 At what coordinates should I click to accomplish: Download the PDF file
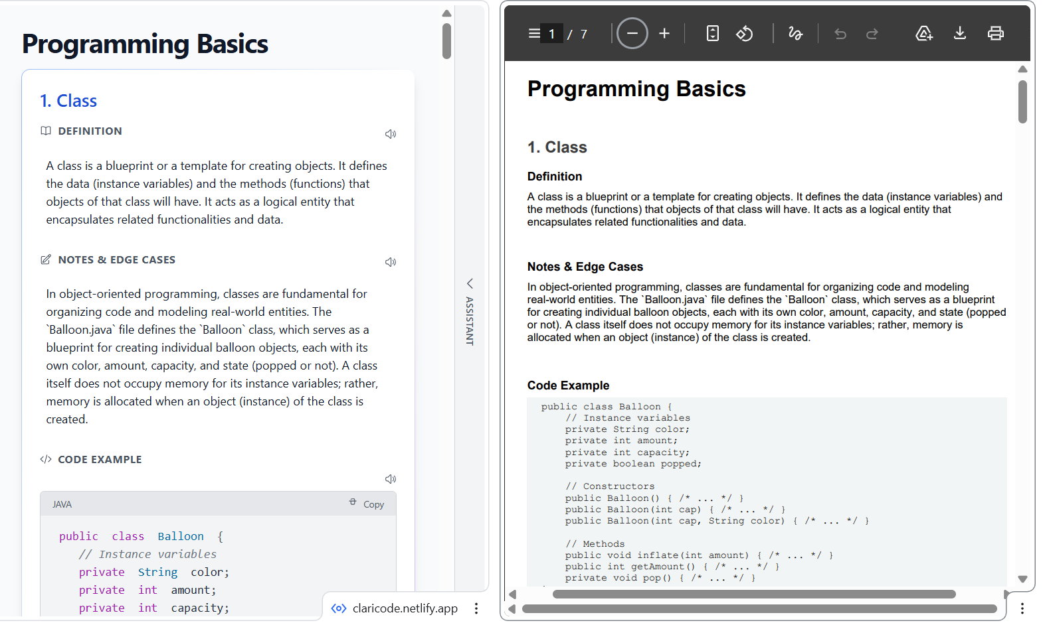point(960,33)
